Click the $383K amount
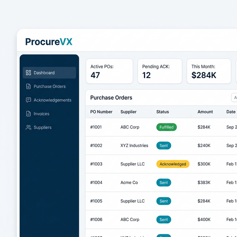Screen dimensions: 237x237 (x=204, y=183)
